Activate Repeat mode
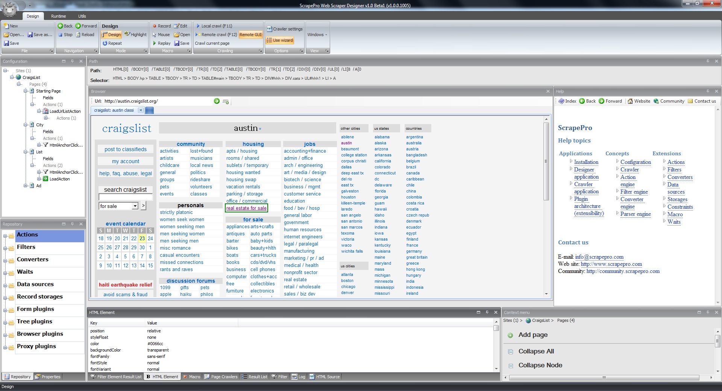 (112, 43)
